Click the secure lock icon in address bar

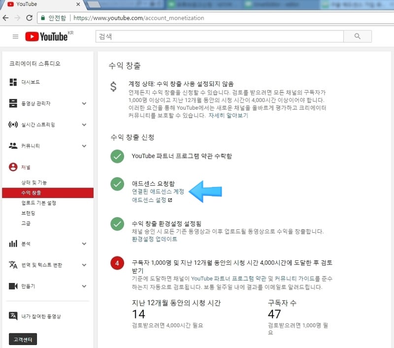43,18
